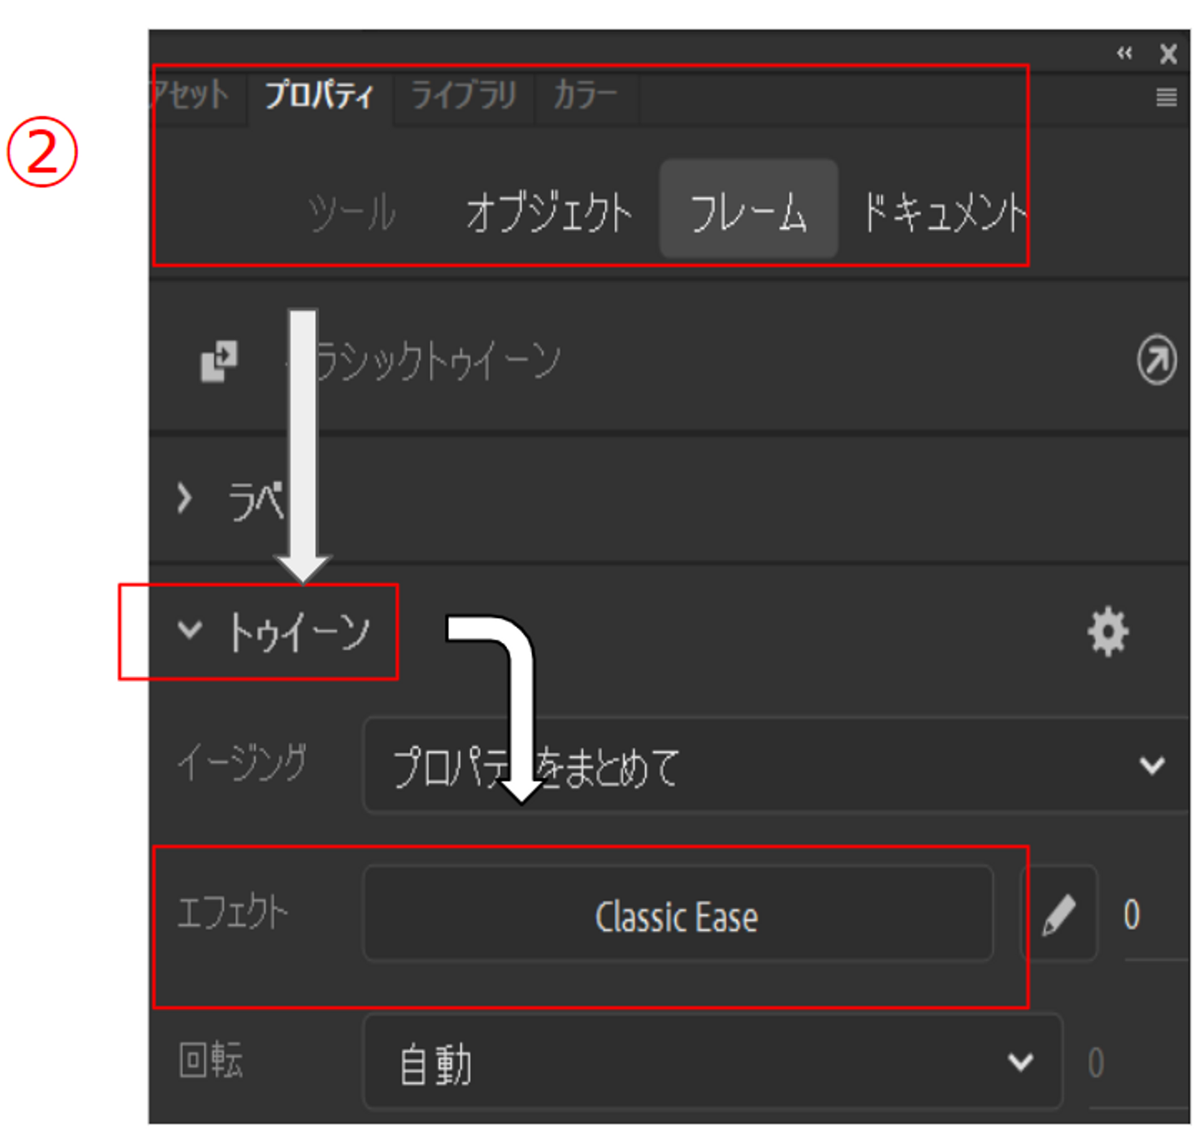This screenshot has height=1141, width=1199.
Task: Open the panel options hamburger menu
Action: click(1167, 97)
